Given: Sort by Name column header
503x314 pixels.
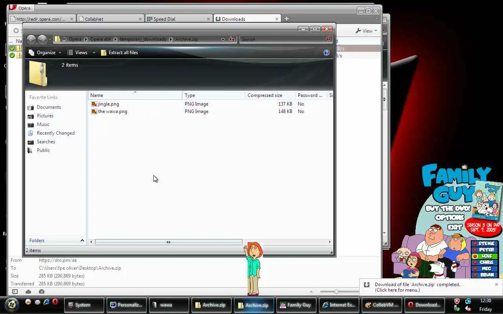Looking at the screenshot, I should [135, 95].
